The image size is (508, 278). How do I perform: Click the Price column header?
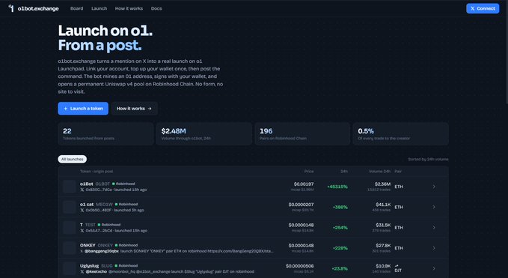pos(309,172)
